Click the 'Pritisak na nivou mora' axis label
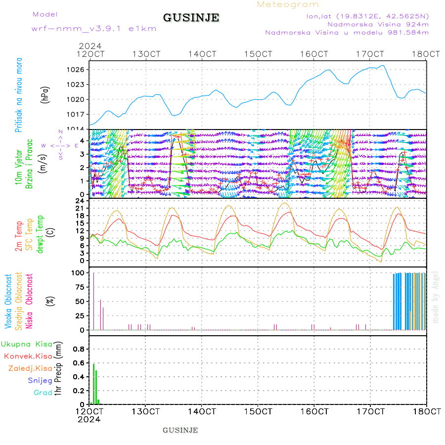 click(x=19, y=95)
